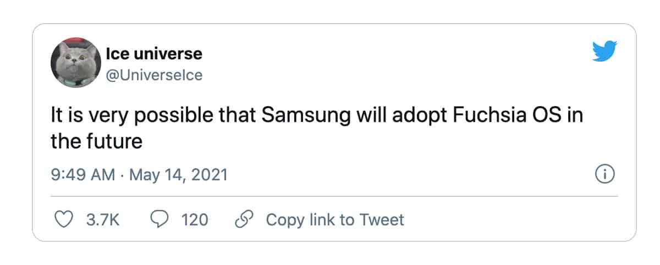Click the 120 replies count

click(195, 220)
